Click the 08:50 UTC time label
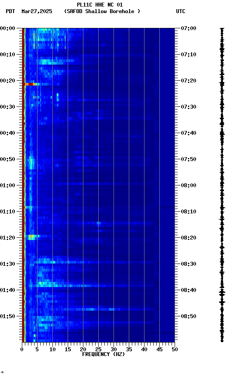The width and height of the screenshot is (241, 377). tap(189, 317)
